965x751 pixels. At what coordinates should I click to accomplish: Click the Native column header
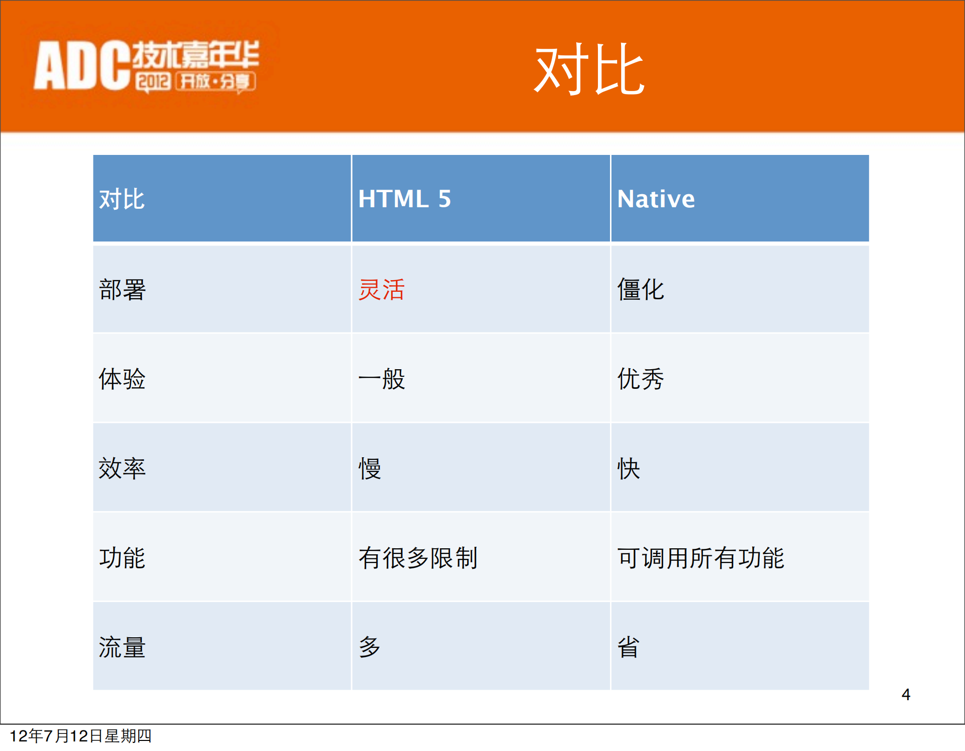pos(655,199)
